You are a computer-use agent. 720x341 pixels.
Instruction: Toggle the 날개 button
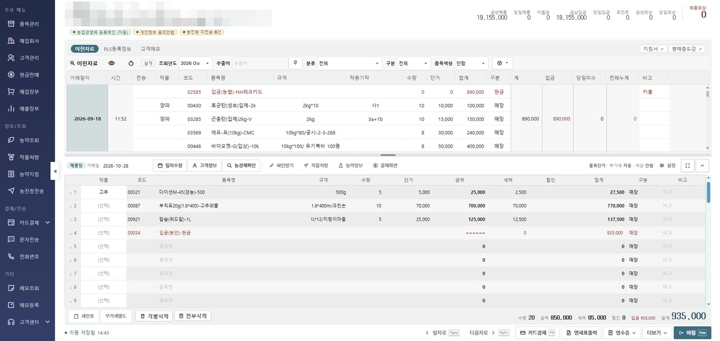148,63
